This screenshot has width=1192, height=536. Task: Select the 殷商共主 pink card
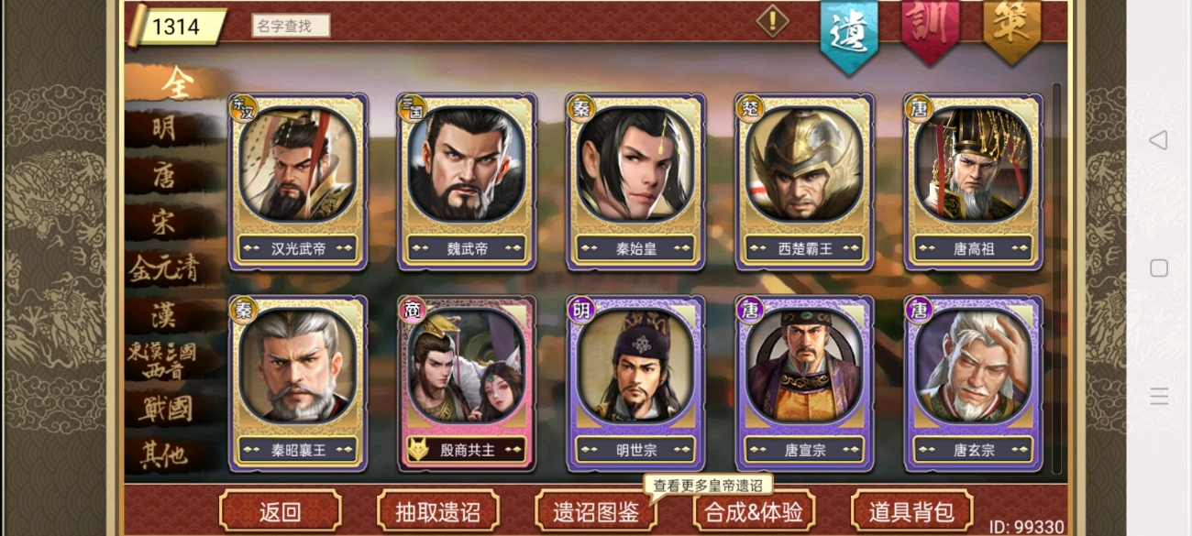coord(468,383)
